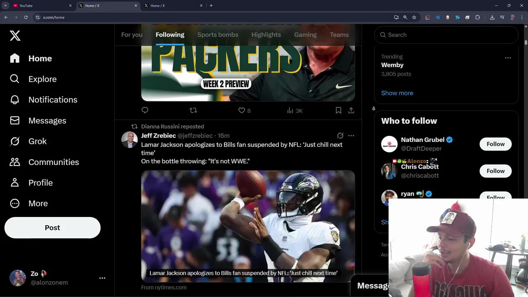Switch to the YouTube browser tab
This screenshot has width=528, height=297.
[41, 5]
